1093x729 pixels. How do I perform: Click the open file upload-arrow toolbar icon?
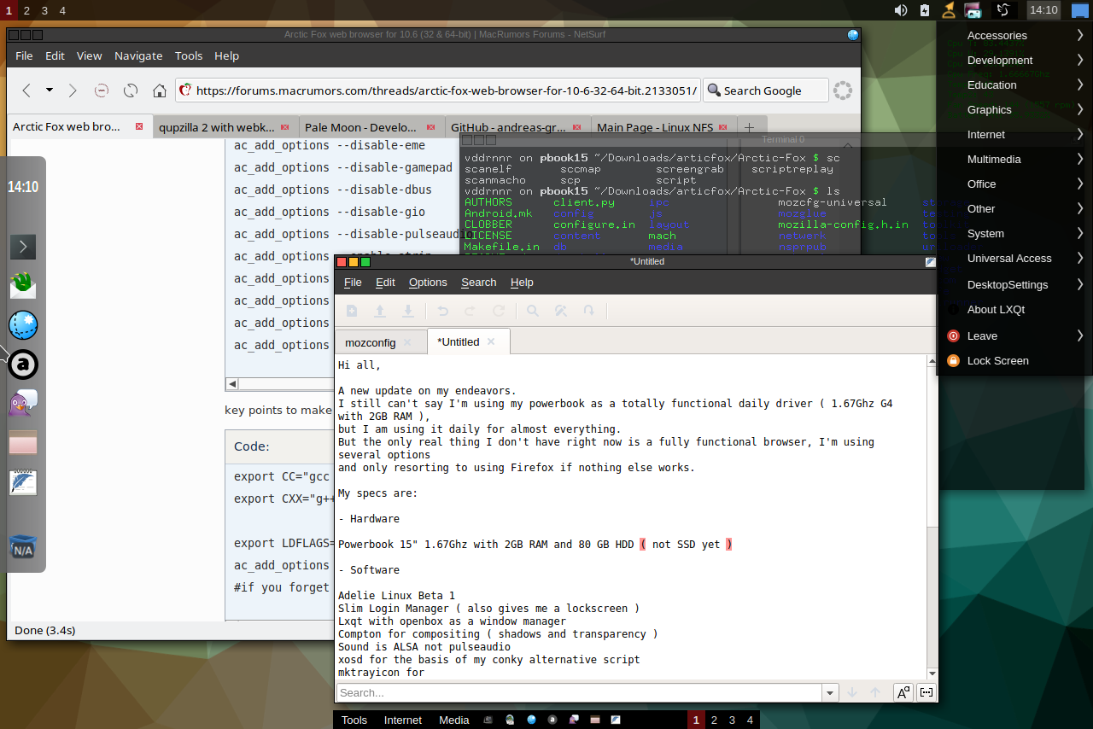(380, 312)
